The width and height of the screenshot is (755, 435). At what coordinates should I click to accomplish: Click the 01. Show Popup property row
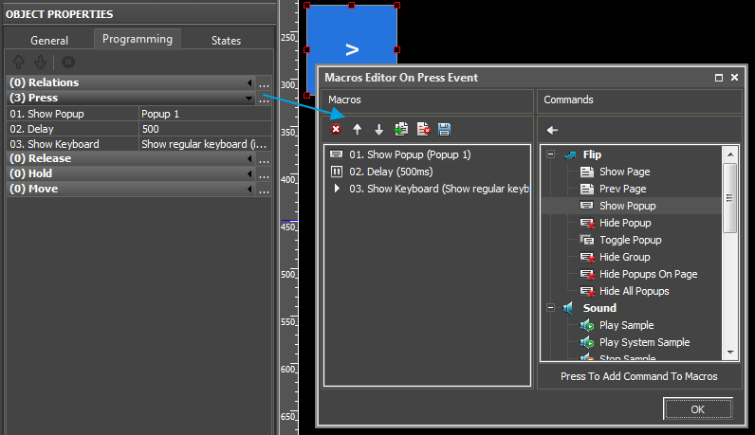pyautogui.click(x=73, y=114)
